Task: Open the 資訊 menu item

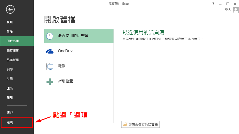Action: 10,22
